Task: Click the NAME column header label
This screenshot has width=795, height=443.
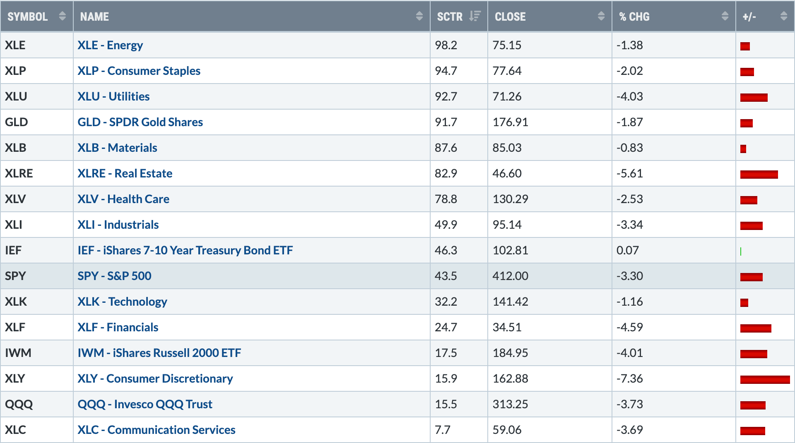Action: coord(94,17)
